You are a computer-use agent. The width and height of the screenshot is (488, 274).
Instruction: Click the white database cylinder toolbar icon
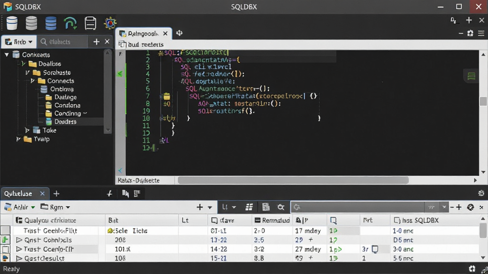[x=12, y=23]
